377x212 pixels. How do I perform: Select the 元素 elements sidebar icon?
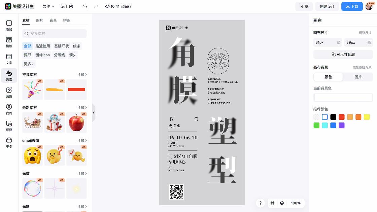coord(9,76)
